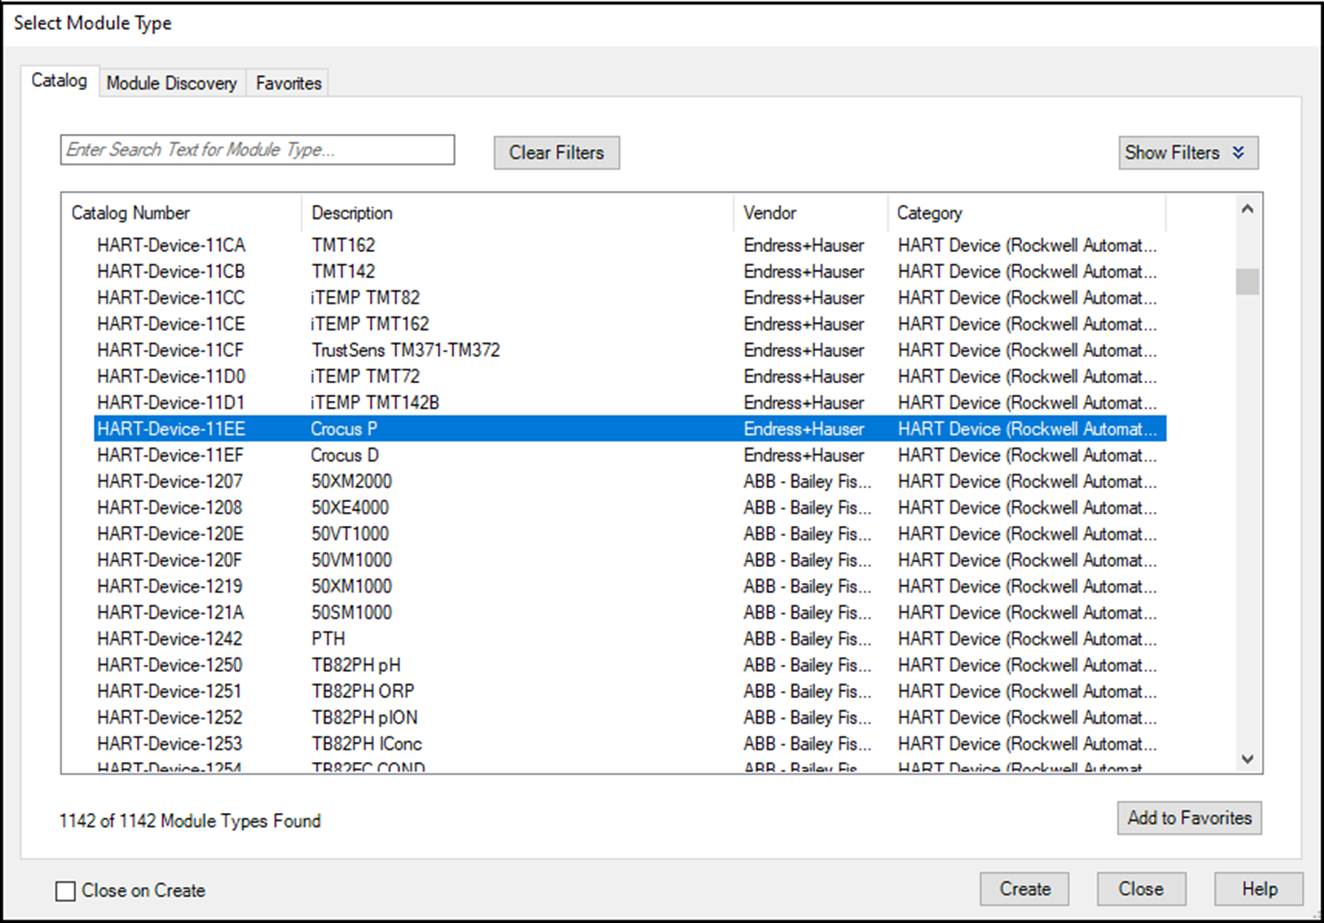The image size is (1324, 923).
Task: Select row HART-Device-1207
Action: (630, 481)
